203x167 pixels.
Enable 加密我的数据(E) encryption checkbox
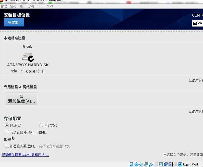coord(7,146)
